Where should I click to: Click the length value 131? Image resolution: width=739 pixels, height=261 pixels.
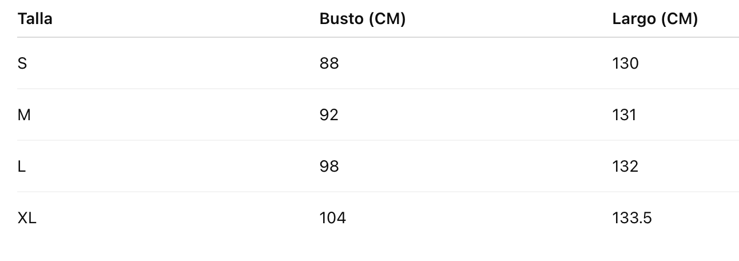(x=624, y=115)
